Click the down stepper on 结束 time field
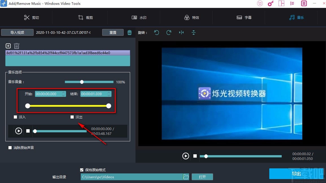The width and height of the screenshot is (326, 183). tap(109, 95)
